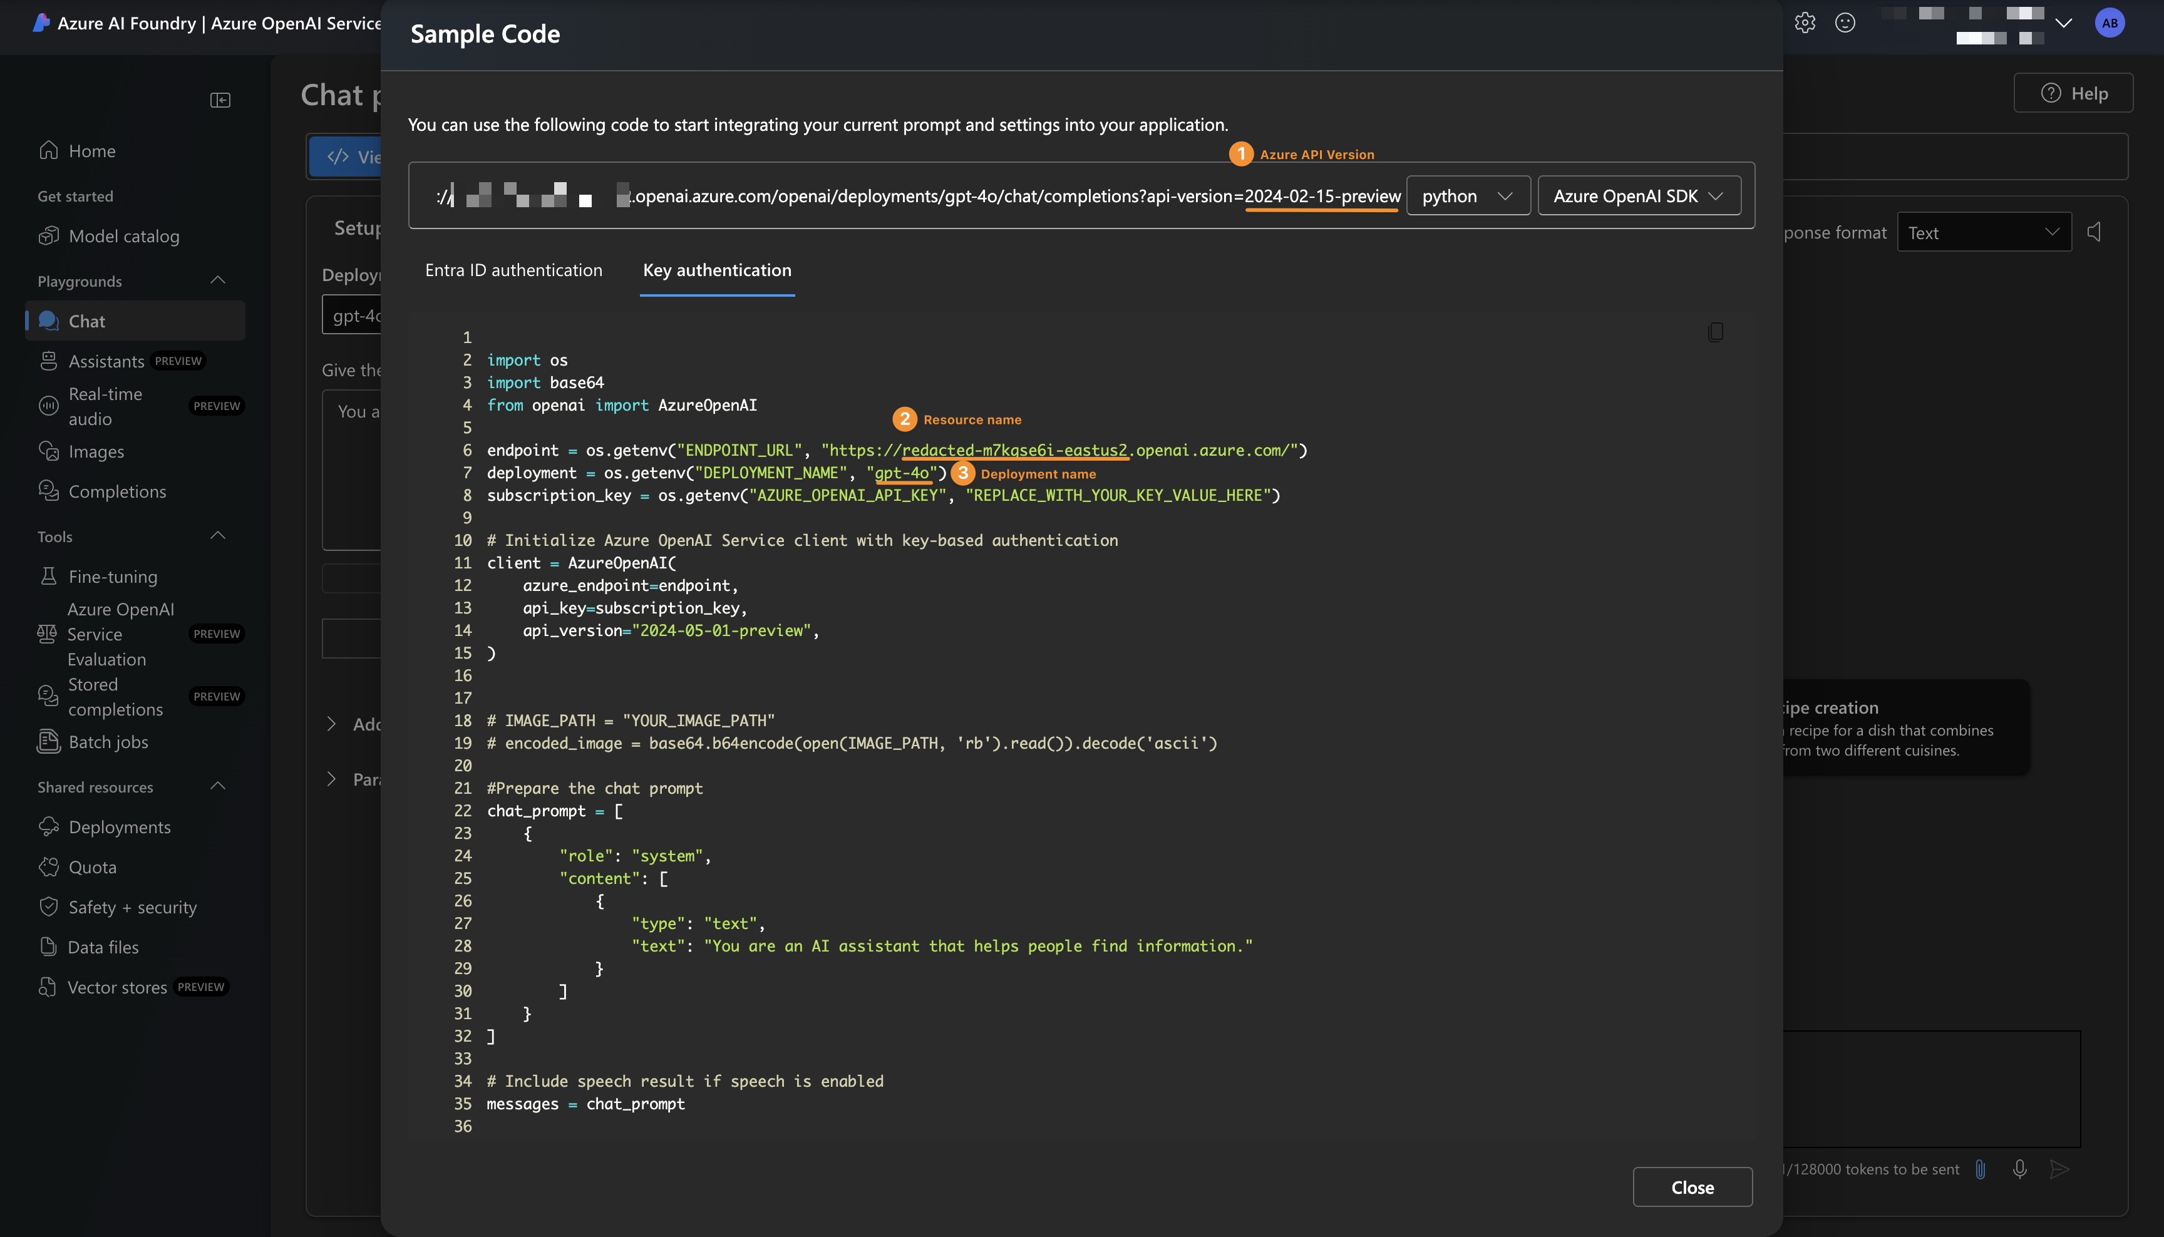The height and width of the screenshot is (1237, 2164).
Task: Switch to Entra ID authentication tab
Action: click(513, 270)
